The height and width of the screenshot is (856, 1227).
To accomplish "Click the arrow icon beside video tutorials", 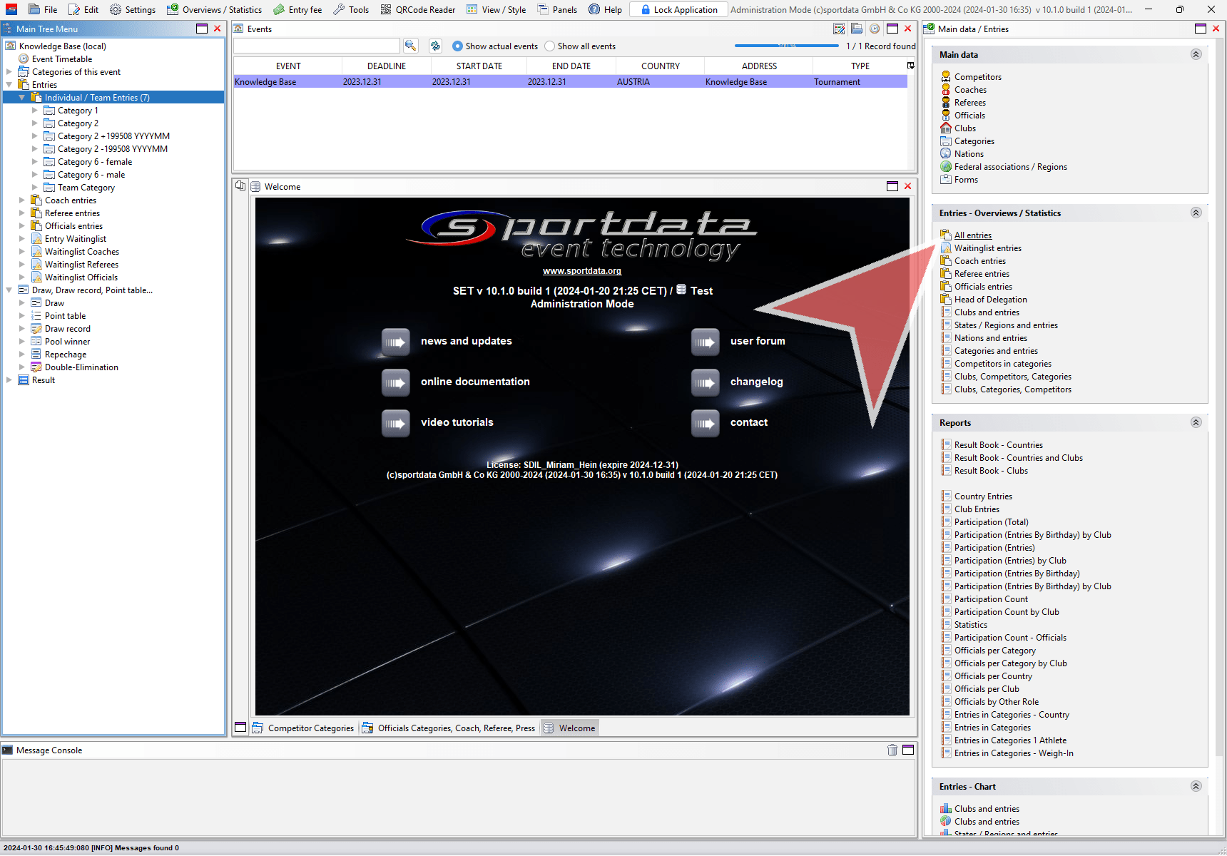I will click(x=395, y=423).
